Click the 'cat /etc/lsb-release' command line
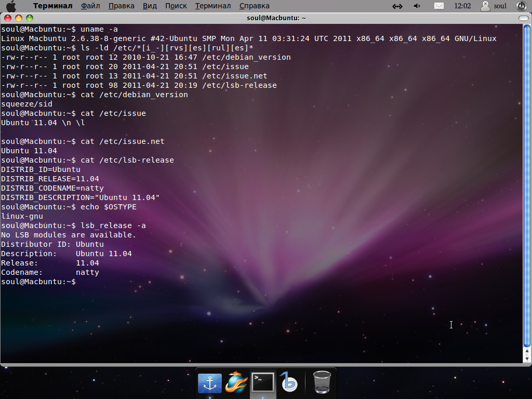The width and height of the screenshot is (532, 399). pos(87,160)
